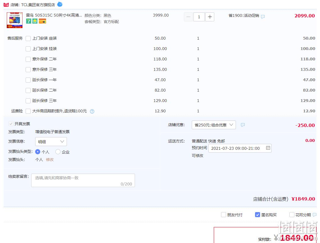Screen dimensions: 320x243
Task: Enable the 花呗分期 checkbox
Action: [292, 215]
